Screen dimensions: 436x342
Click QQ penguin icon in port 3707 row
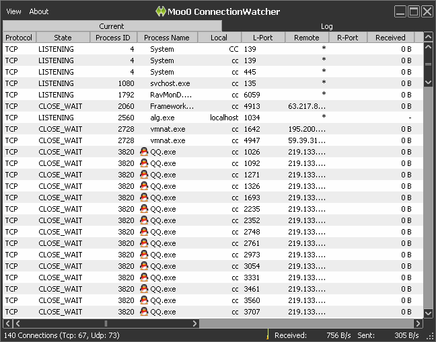pyautogui.click(x=144, y=312)
